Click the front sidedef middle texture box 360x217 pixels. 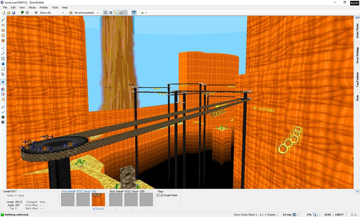[x=83, y=200]
